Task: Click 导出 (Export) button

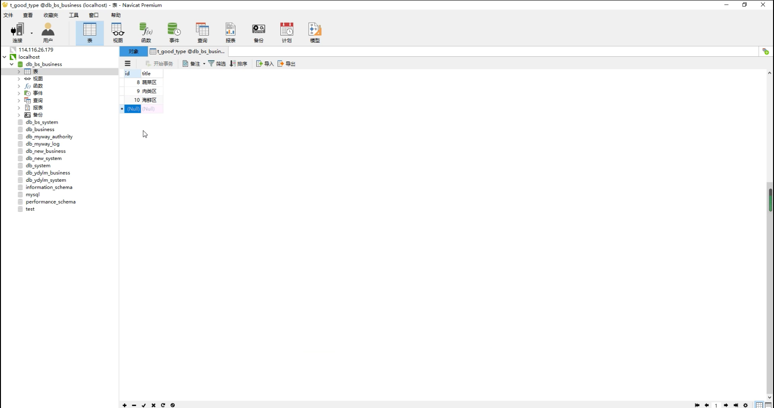Action: 286,63
